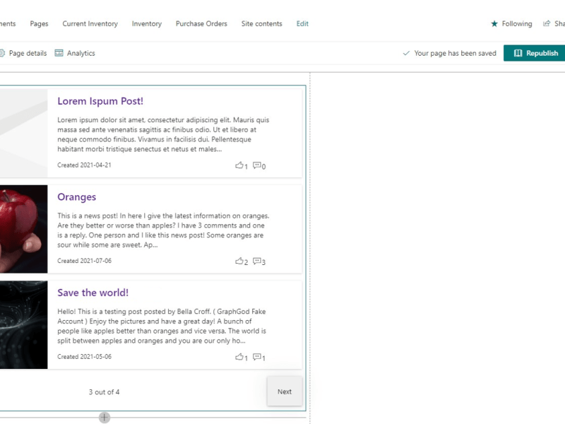The width and height of the screenshot is (565, 424).
Task: Click the checkmark beside the saved message
Action: pyautogui.click(x=408, y=52)
